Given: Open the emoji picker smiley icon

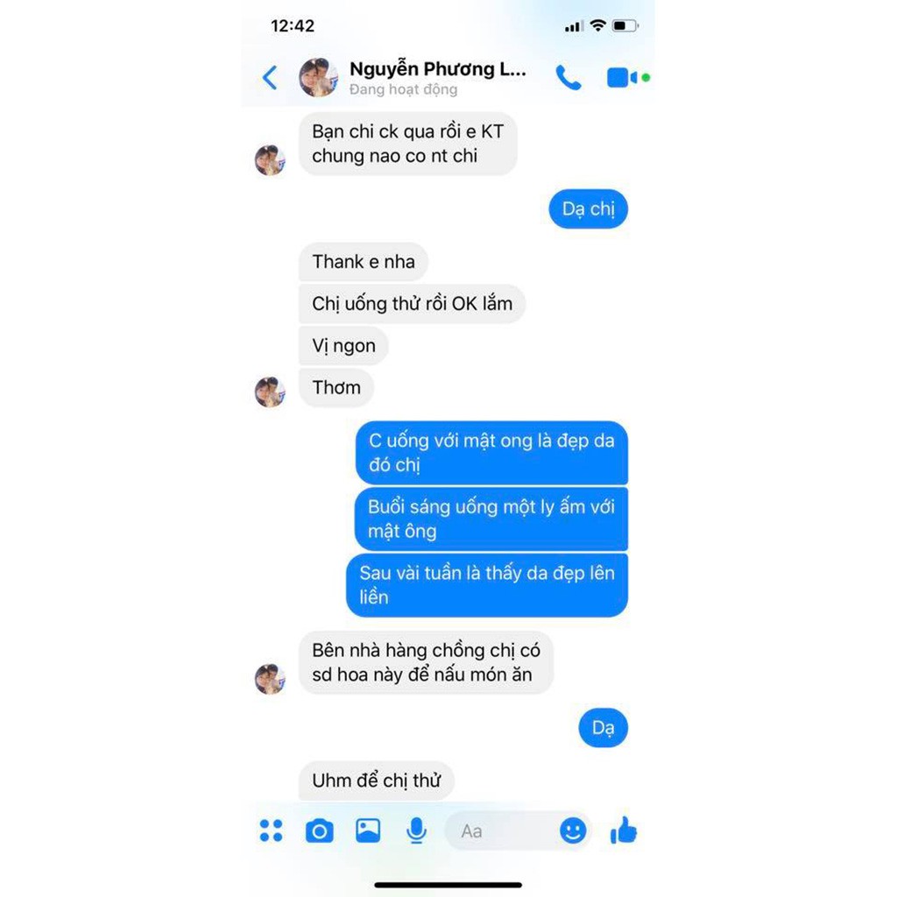Looking at the screenshot, I should pyautogui.click(x=573, y=830).
